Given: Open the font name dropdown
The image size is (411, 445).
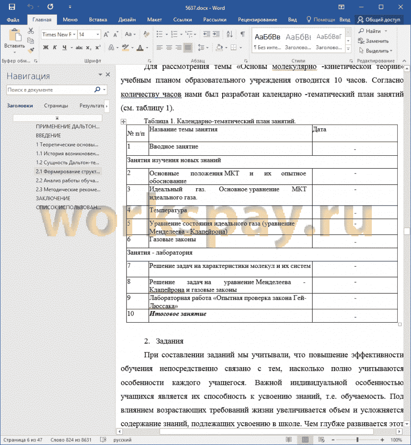Looking at the screenshot, I should pos(74,34).
